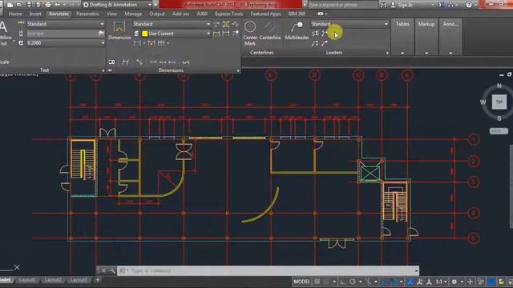Select the Multileader tool

(x=297, y=31)
